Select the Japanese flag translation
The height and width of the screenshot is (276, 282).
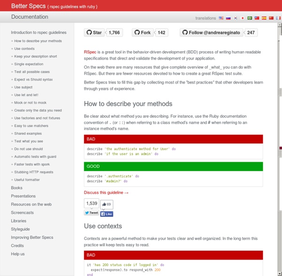coord(243,18)
